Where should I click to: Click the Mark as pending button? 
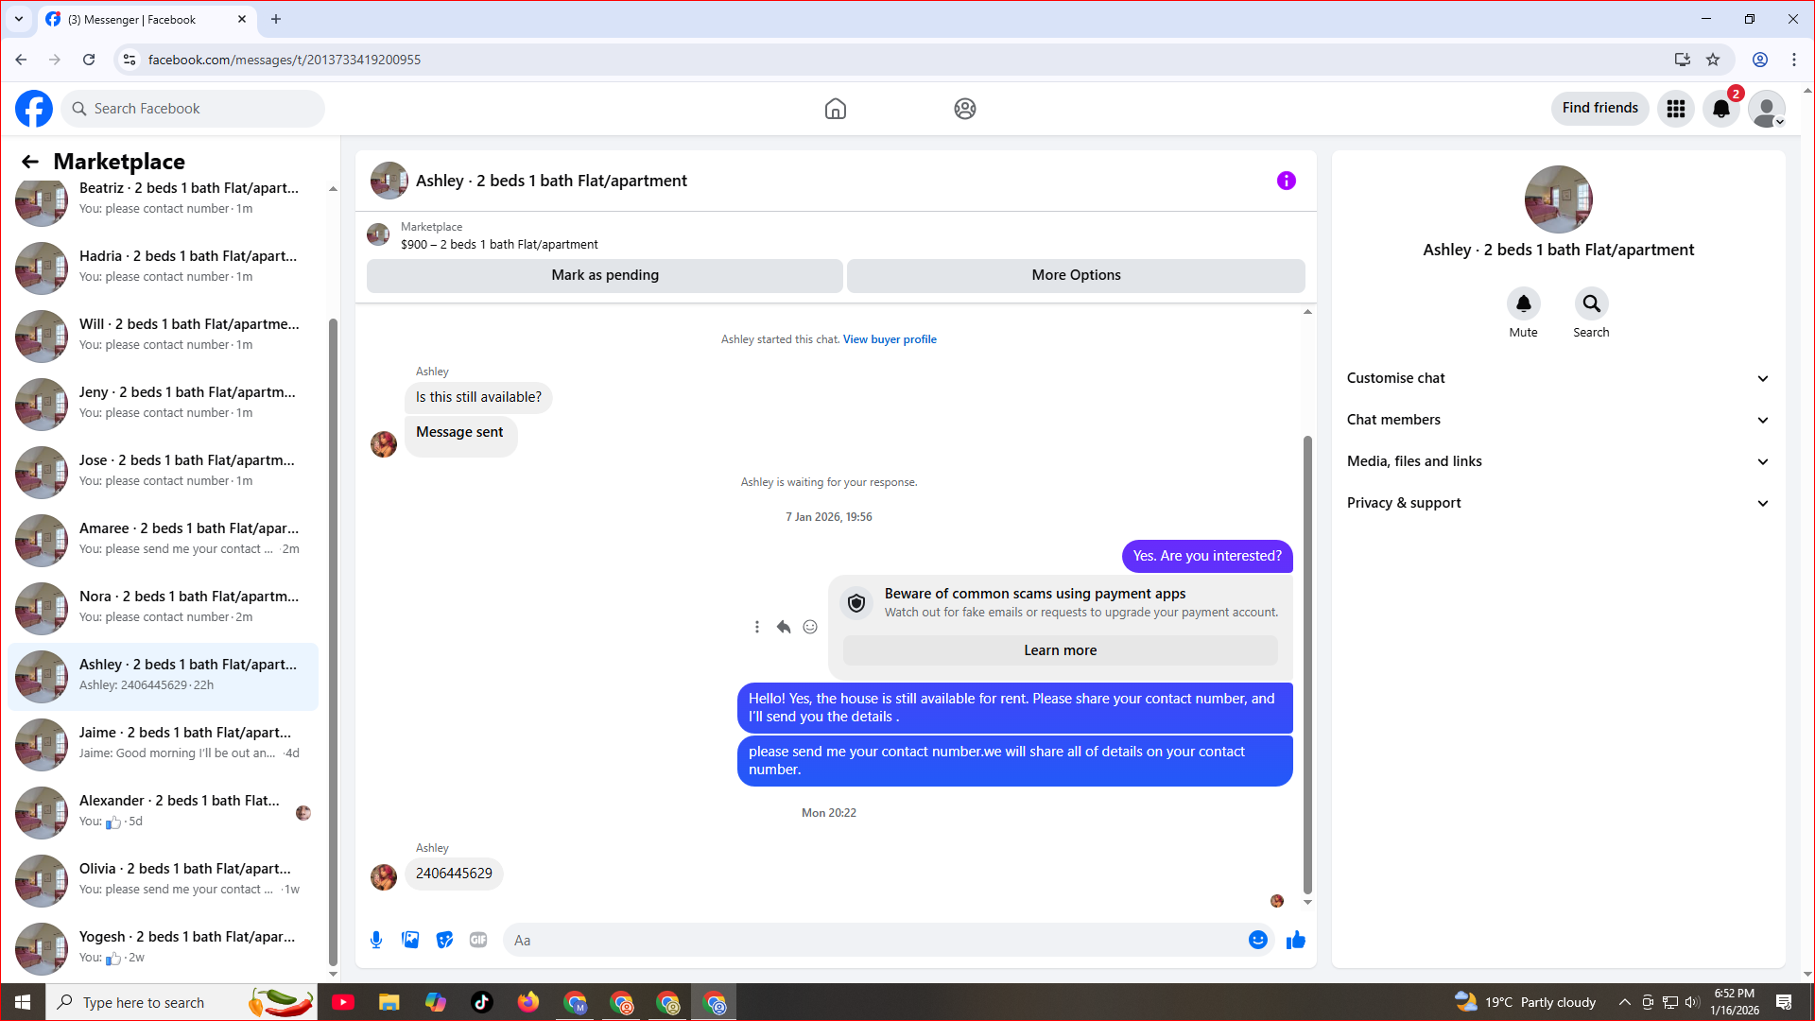pos(605,275)
